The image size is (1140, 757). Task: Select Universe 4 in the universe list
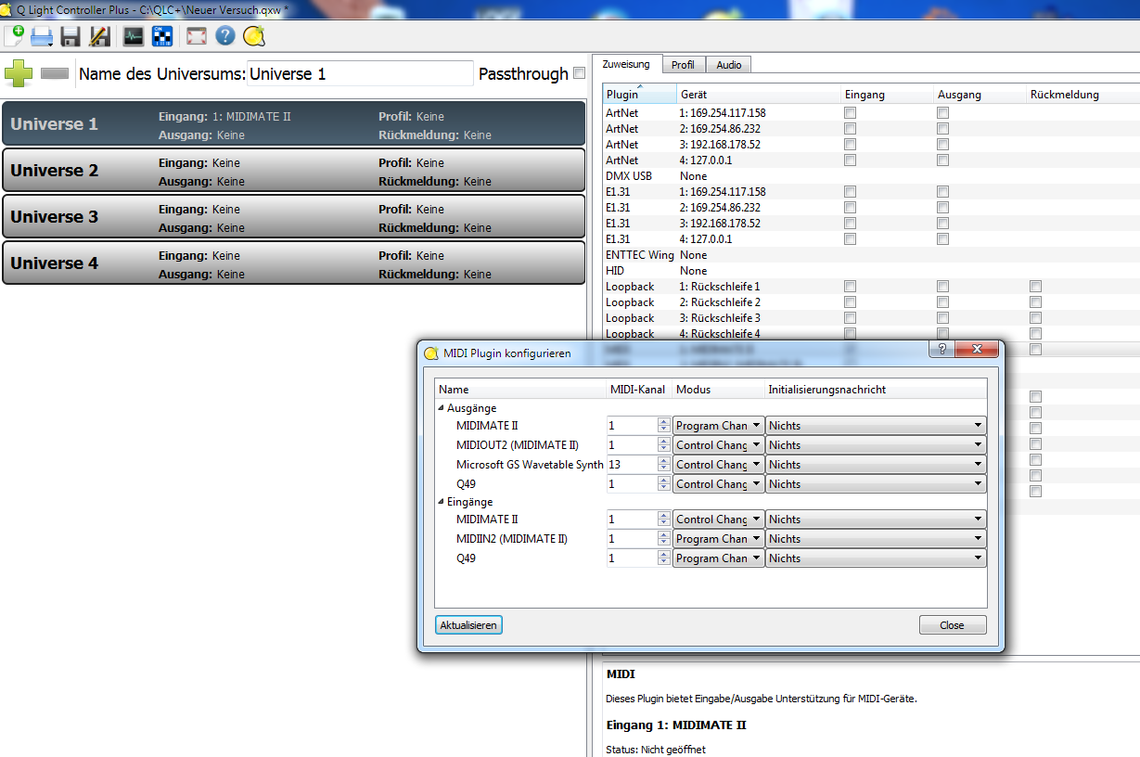pos(294,263)
